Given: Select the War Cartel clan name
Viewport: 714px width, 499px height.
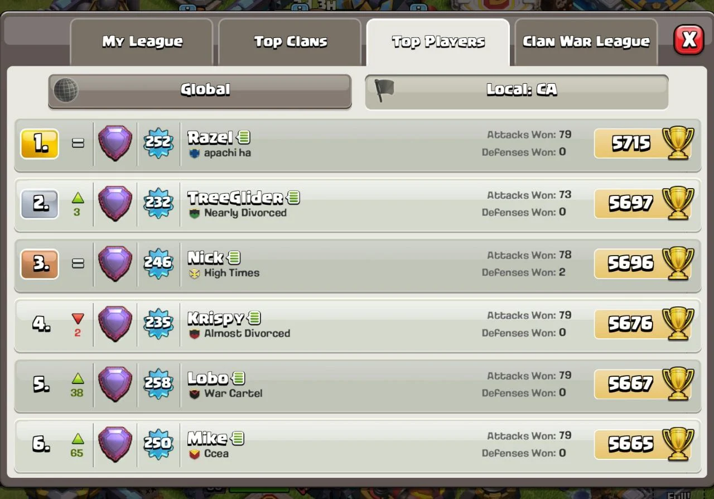Looking at the screenshot, I should coord(233,394).
